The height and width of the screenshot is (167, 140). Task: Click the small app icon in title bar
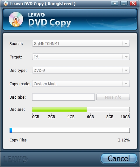[6, 4]
